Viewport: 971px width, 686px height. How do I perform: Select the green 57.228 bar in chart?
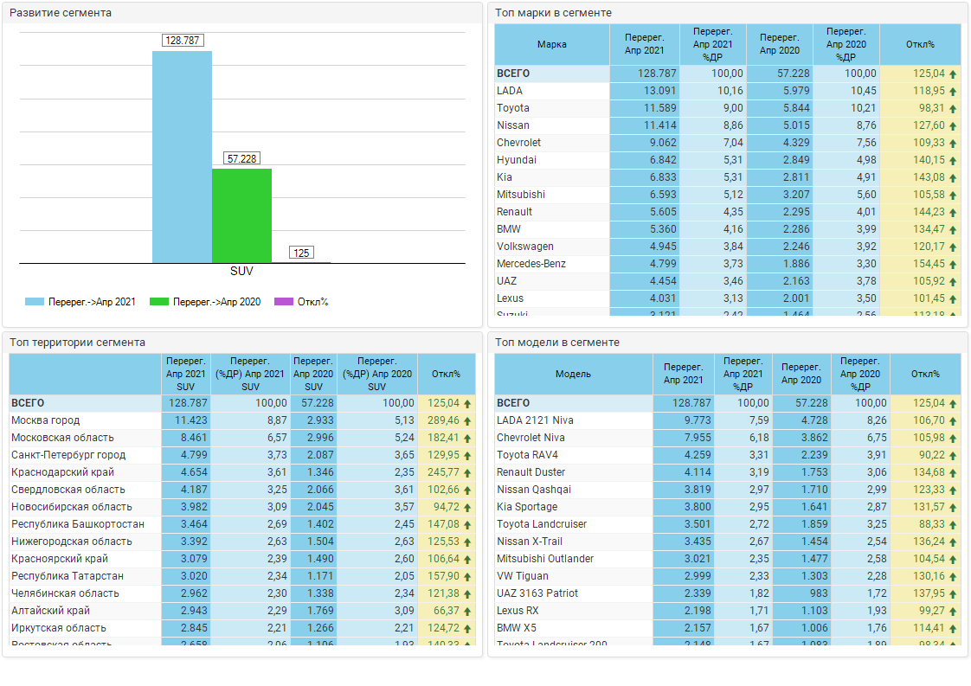241,215
